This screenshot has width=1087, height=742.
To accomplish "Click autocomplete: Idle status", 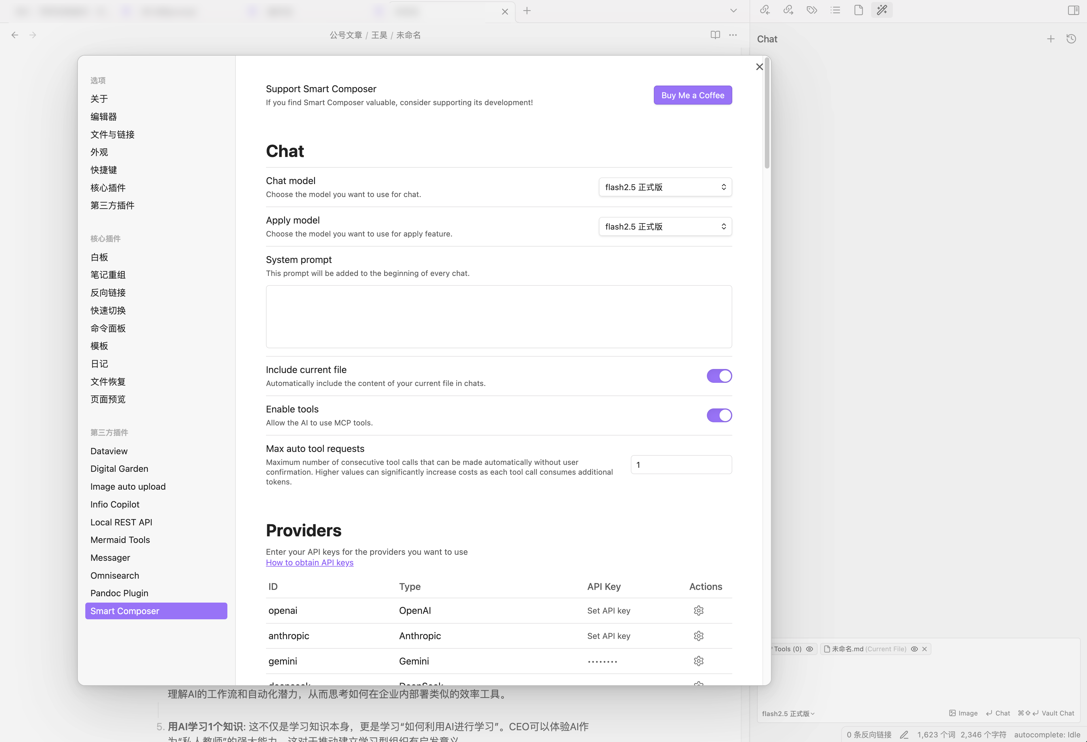I will (x=1047, y=735).
